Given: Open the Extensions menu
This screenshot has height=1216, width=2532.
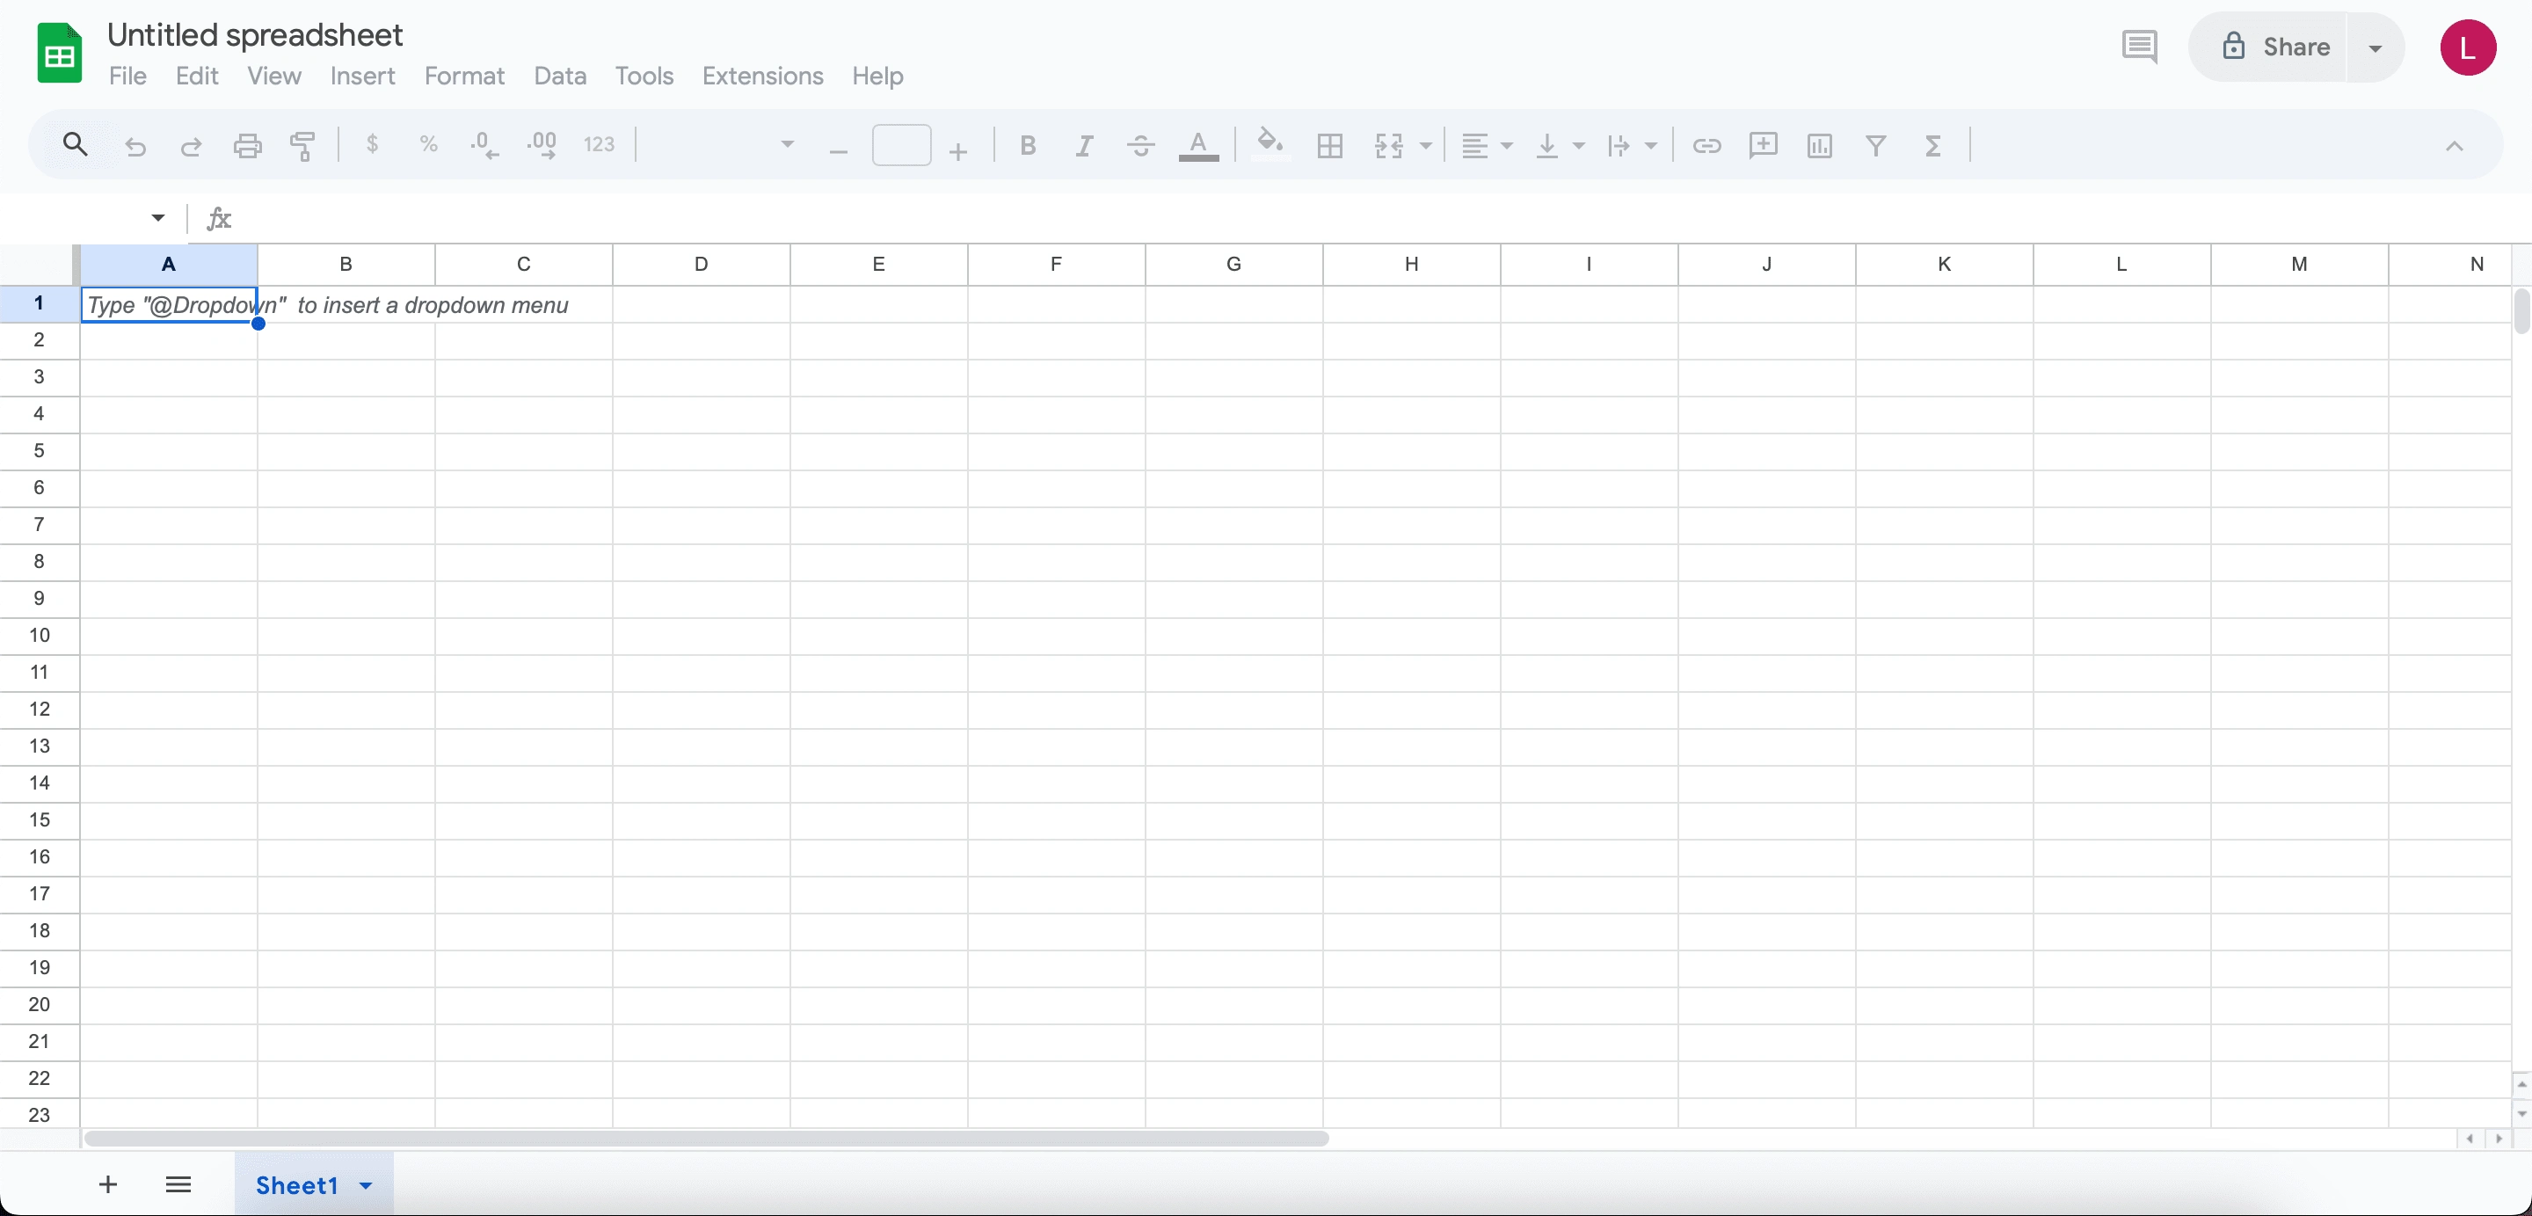Looking at the screenshot, I should pyautogui.click(x=761, y=76).
